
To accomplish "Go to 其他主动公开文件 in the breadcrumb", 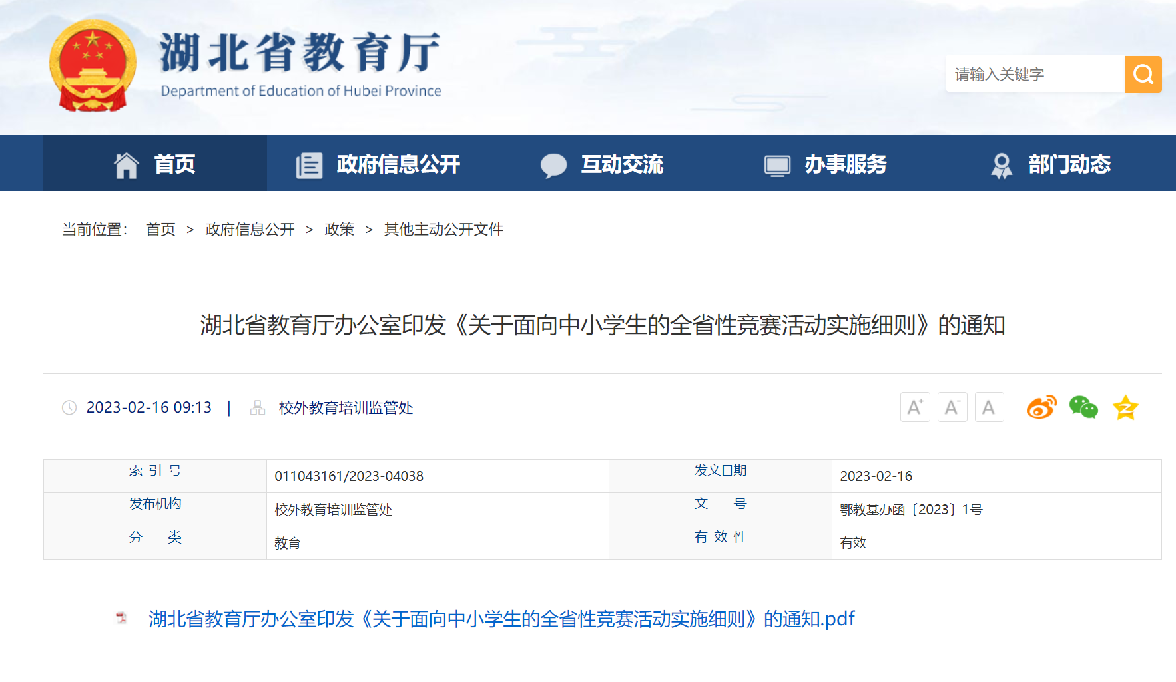I will (x=443, y=230).
